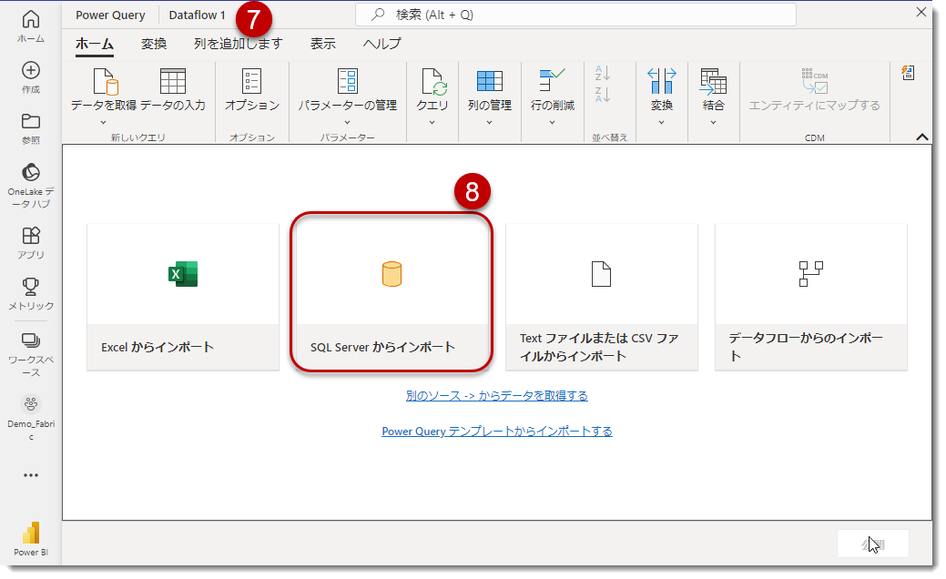The image size is (946, 579).
Task: Click the データを取得 ribbon icon
Action: pyautogui.click(x=105, y=81)
